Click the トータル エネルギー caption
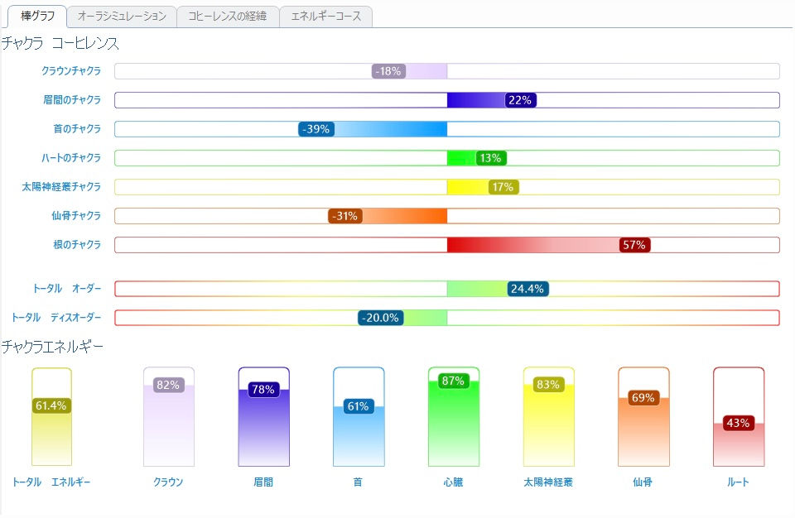The width and height of the screenshot is (795, 518). pyautogui.click(x=51, y=482)
